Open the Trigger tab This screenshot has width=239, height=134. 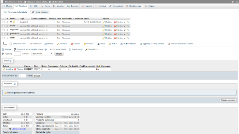click(150, 6)
